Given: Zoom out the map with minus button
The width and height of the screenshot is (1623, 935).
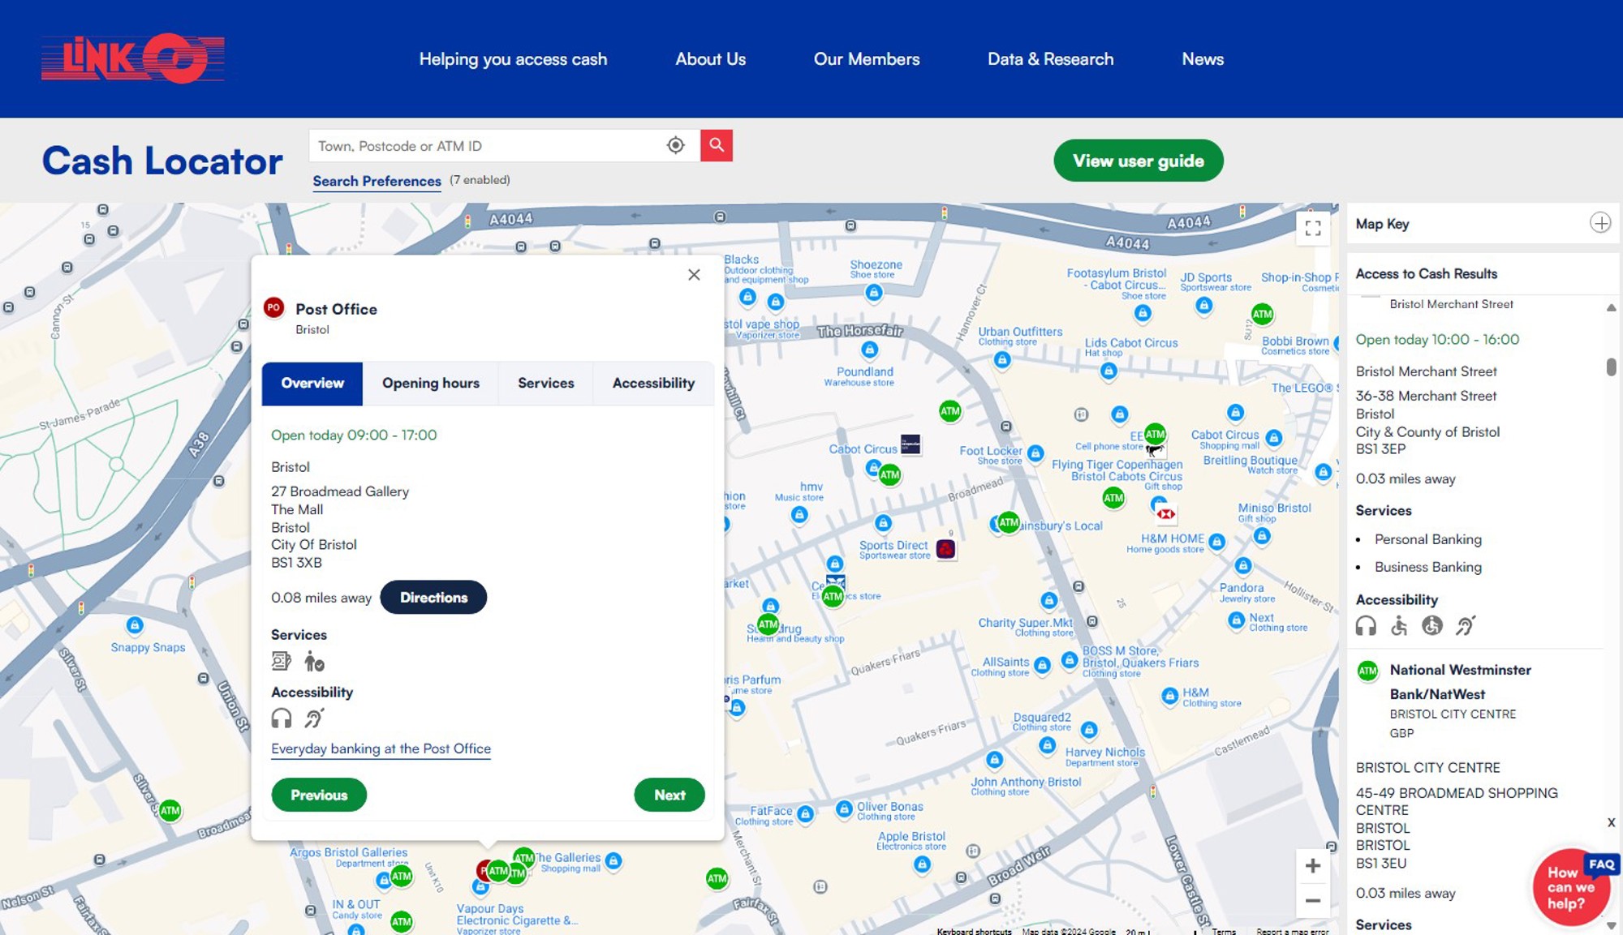Looking at the screenshot, I should [x=1312, y=900].
